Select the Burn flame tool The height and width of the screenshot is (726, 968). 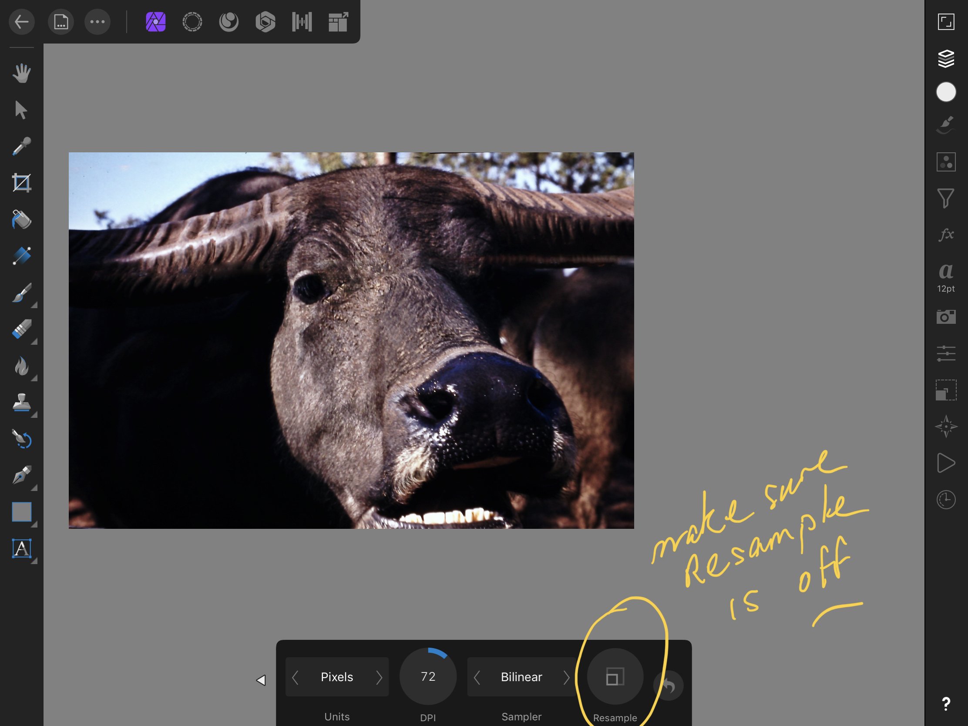(21, 366)
